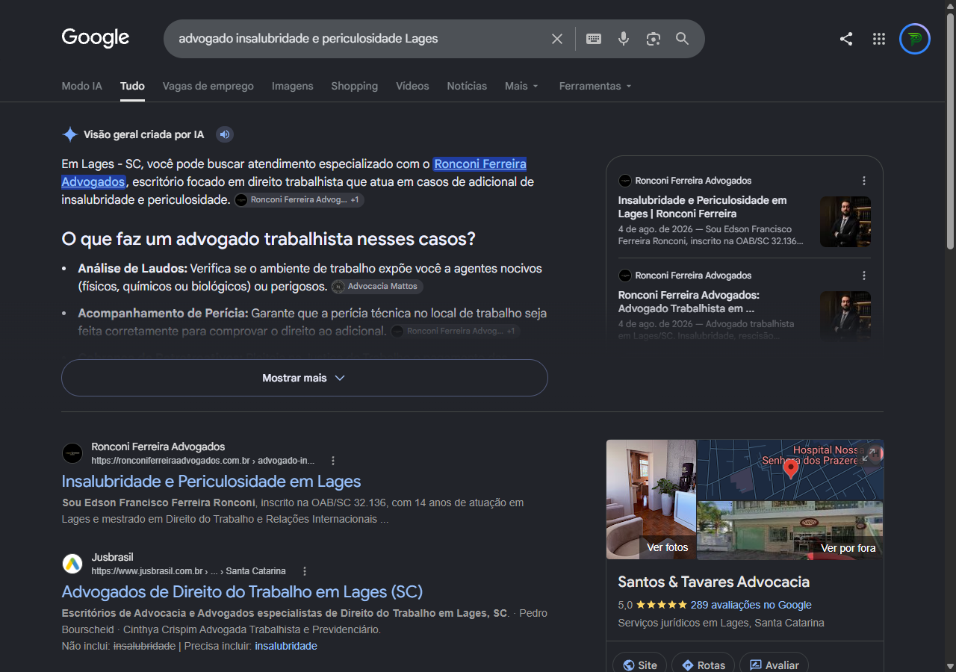Click the Avaliar review button
The image size is (956, 672).
(774, 665)
